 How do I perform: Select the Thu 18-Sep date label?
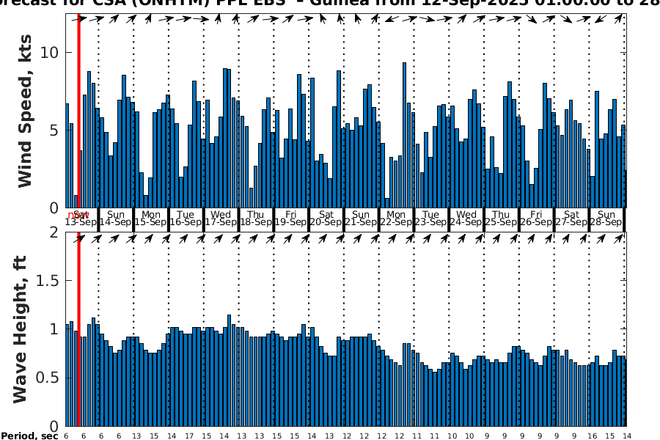point(255,219)
